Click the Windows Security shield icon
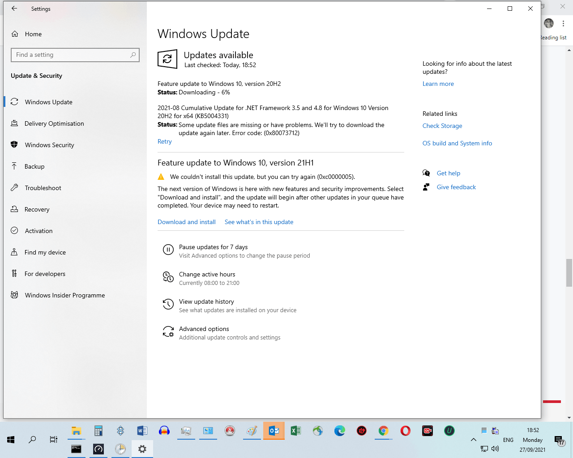The height and width of the screenshot is (458, 573). (14, 145)
